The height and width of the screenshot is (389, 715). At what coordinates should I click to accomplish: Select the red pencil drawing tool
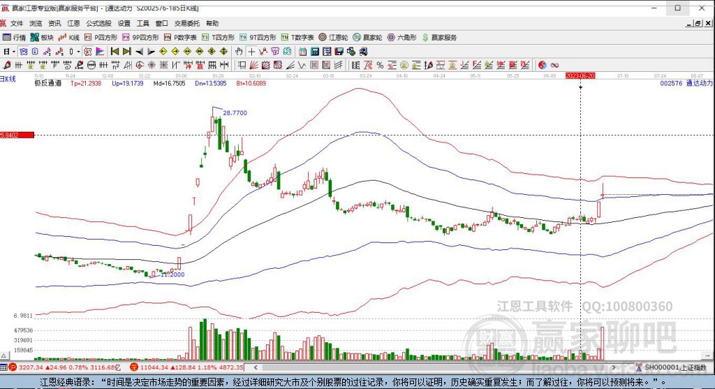[x=7, y=65]
